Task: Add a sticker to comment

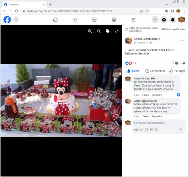Action: tap(156, 129)
